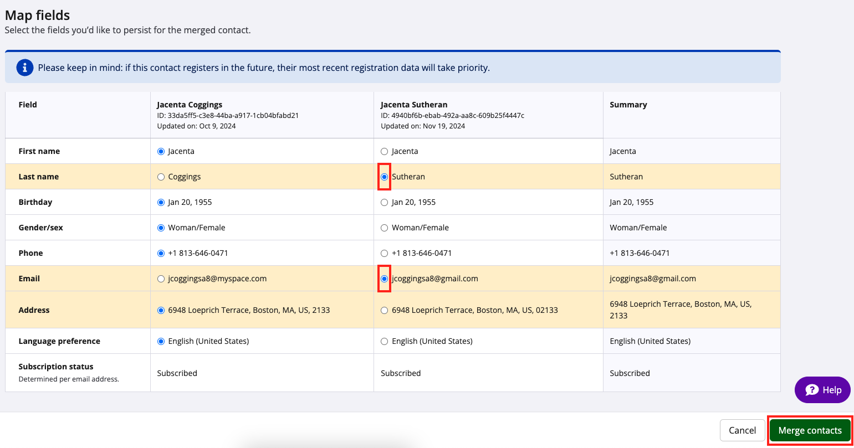Pick language preference from Coggings contact
This screenshot has height=448, width=854.
coord(161,341)
